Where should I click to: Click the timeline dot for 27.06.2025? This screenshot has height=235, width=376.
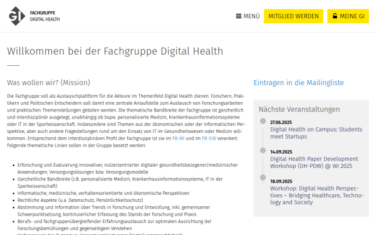pos(263,121)
